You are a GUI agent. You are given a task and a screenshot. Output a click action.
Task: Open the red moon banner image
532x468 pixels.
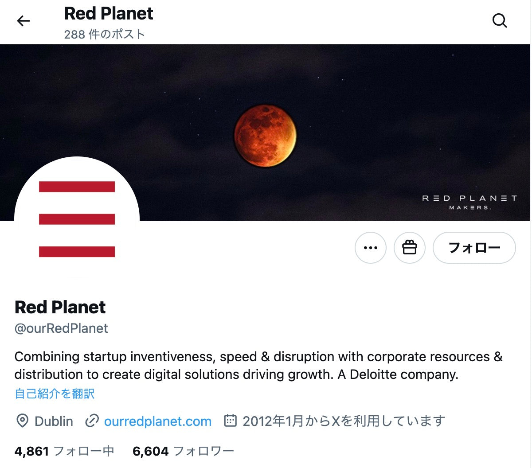click(265, 136)
